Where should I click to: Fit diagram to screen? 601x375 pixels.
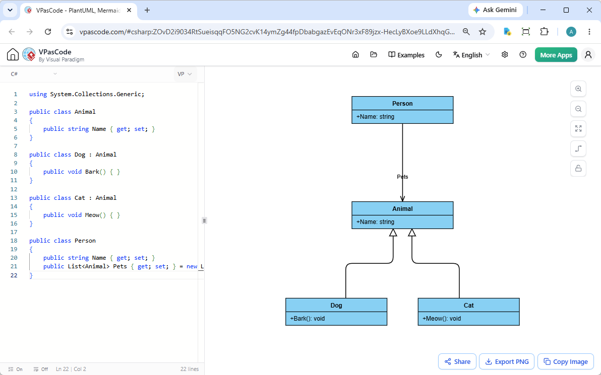(578, 128)
